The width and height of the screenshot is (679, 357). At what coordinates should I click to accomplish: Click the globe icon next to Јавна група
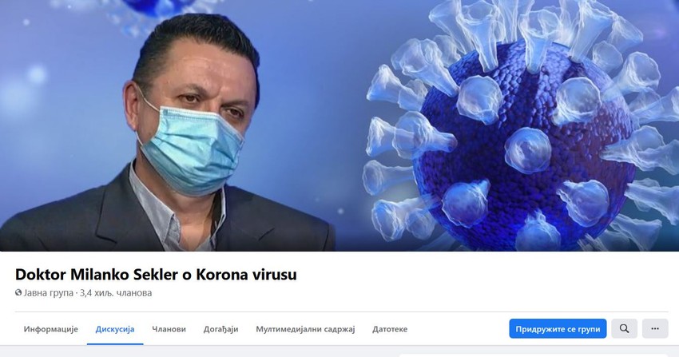coord(18,293)
